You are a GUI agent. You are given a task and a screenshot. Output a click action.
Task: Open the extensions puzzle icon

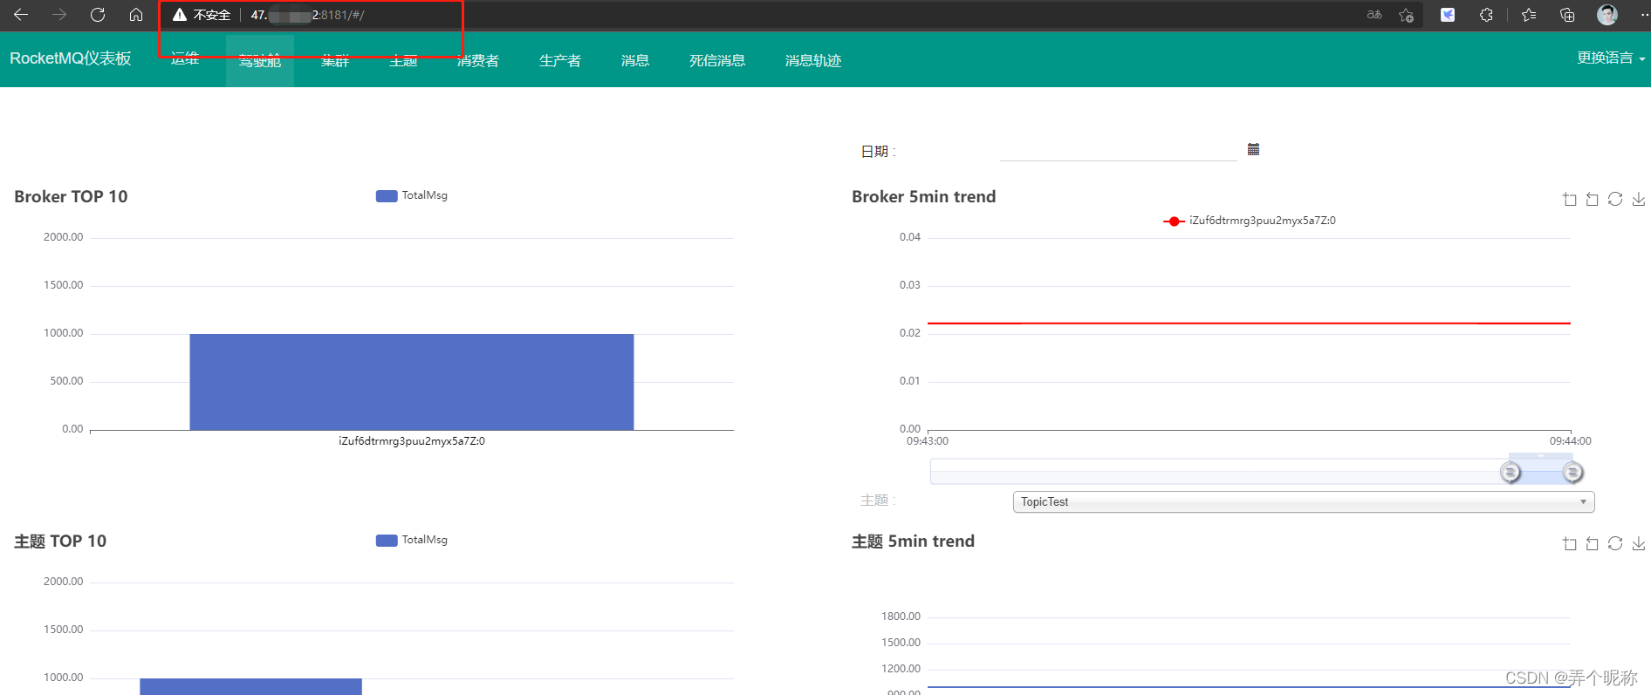1486,15
